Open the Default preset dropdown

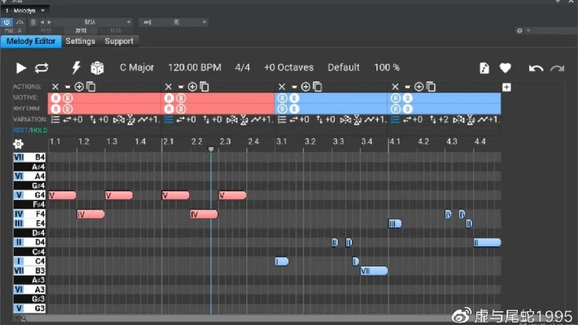pos(343,67)
